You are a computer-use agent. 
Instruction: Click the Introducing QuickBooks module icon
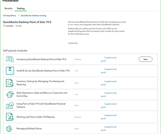tap(10, 59)
